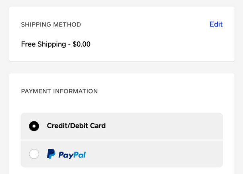The height and width of the screenshot is (174, 243).
Task: Click the PayPal double-P logo emblem
Action: coord(51,154)
